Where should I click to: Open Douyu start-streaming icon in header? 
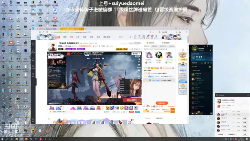pos(143,37)
